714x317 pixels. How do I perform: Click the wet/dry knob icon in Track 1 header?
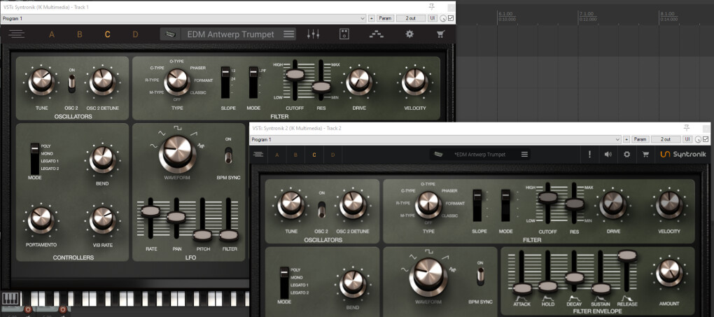coord(442,19)
